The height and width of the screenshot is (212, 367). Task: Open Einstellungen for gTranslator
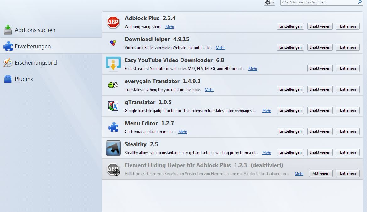[290, 110]
